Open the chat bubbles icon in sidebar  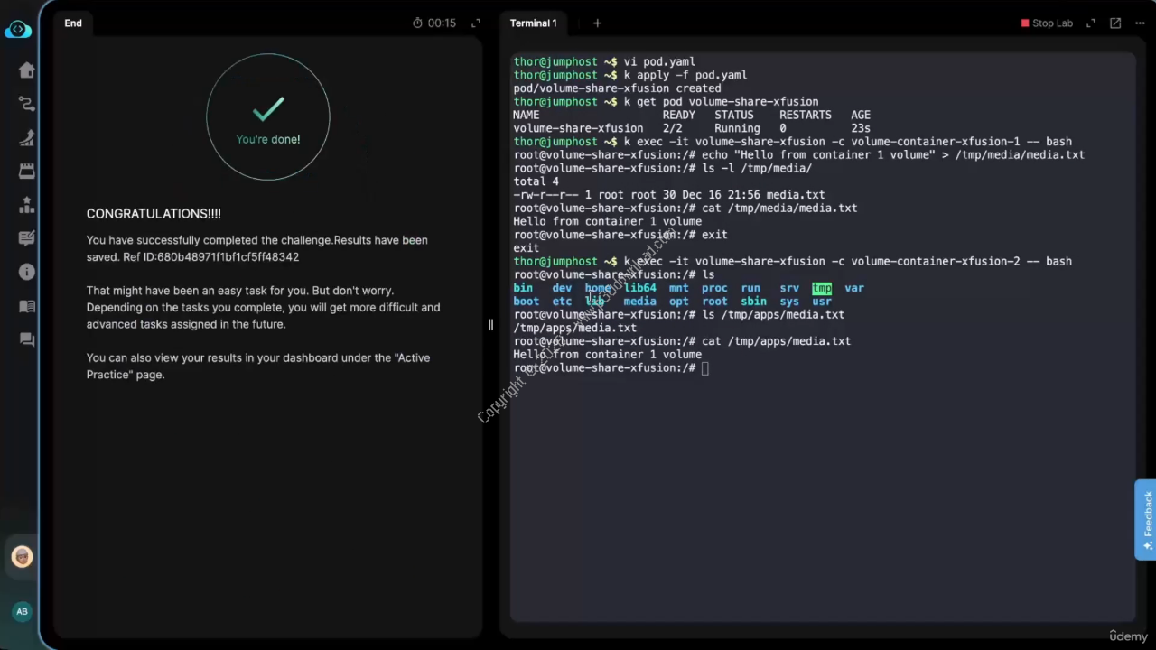(x=26, y=339)
